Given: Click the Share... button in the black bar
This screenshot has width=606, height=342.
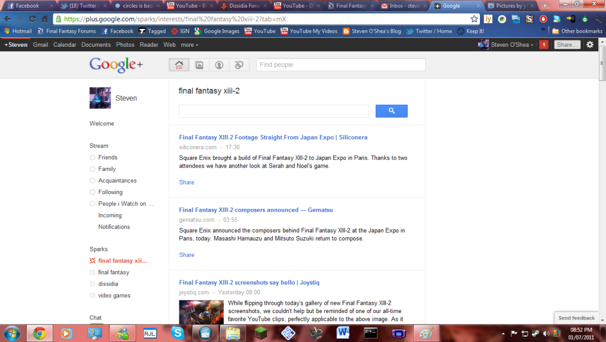Looking at the screenshot, I should tap(566, 44).
